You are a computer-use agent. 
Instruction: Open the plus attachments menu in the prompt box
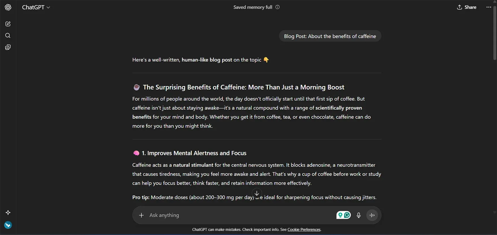141,215
